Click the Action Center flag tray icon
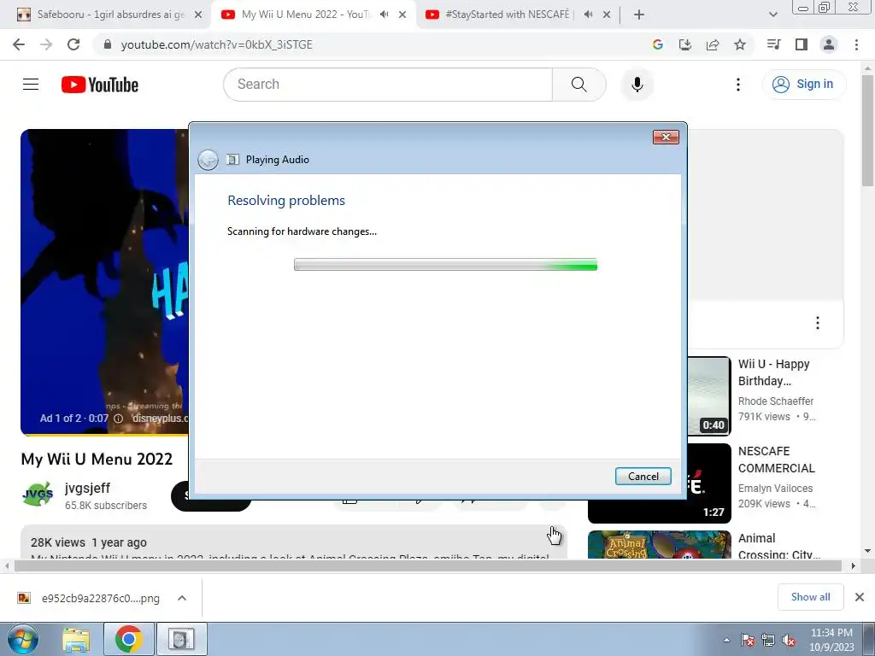The height and width of the screenshot is (656, 875). pyautogui.click(x=748, y=641)
